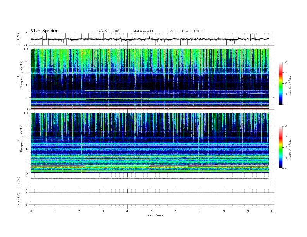Click the ch.2 spectrogram panel

pos(149,143)
